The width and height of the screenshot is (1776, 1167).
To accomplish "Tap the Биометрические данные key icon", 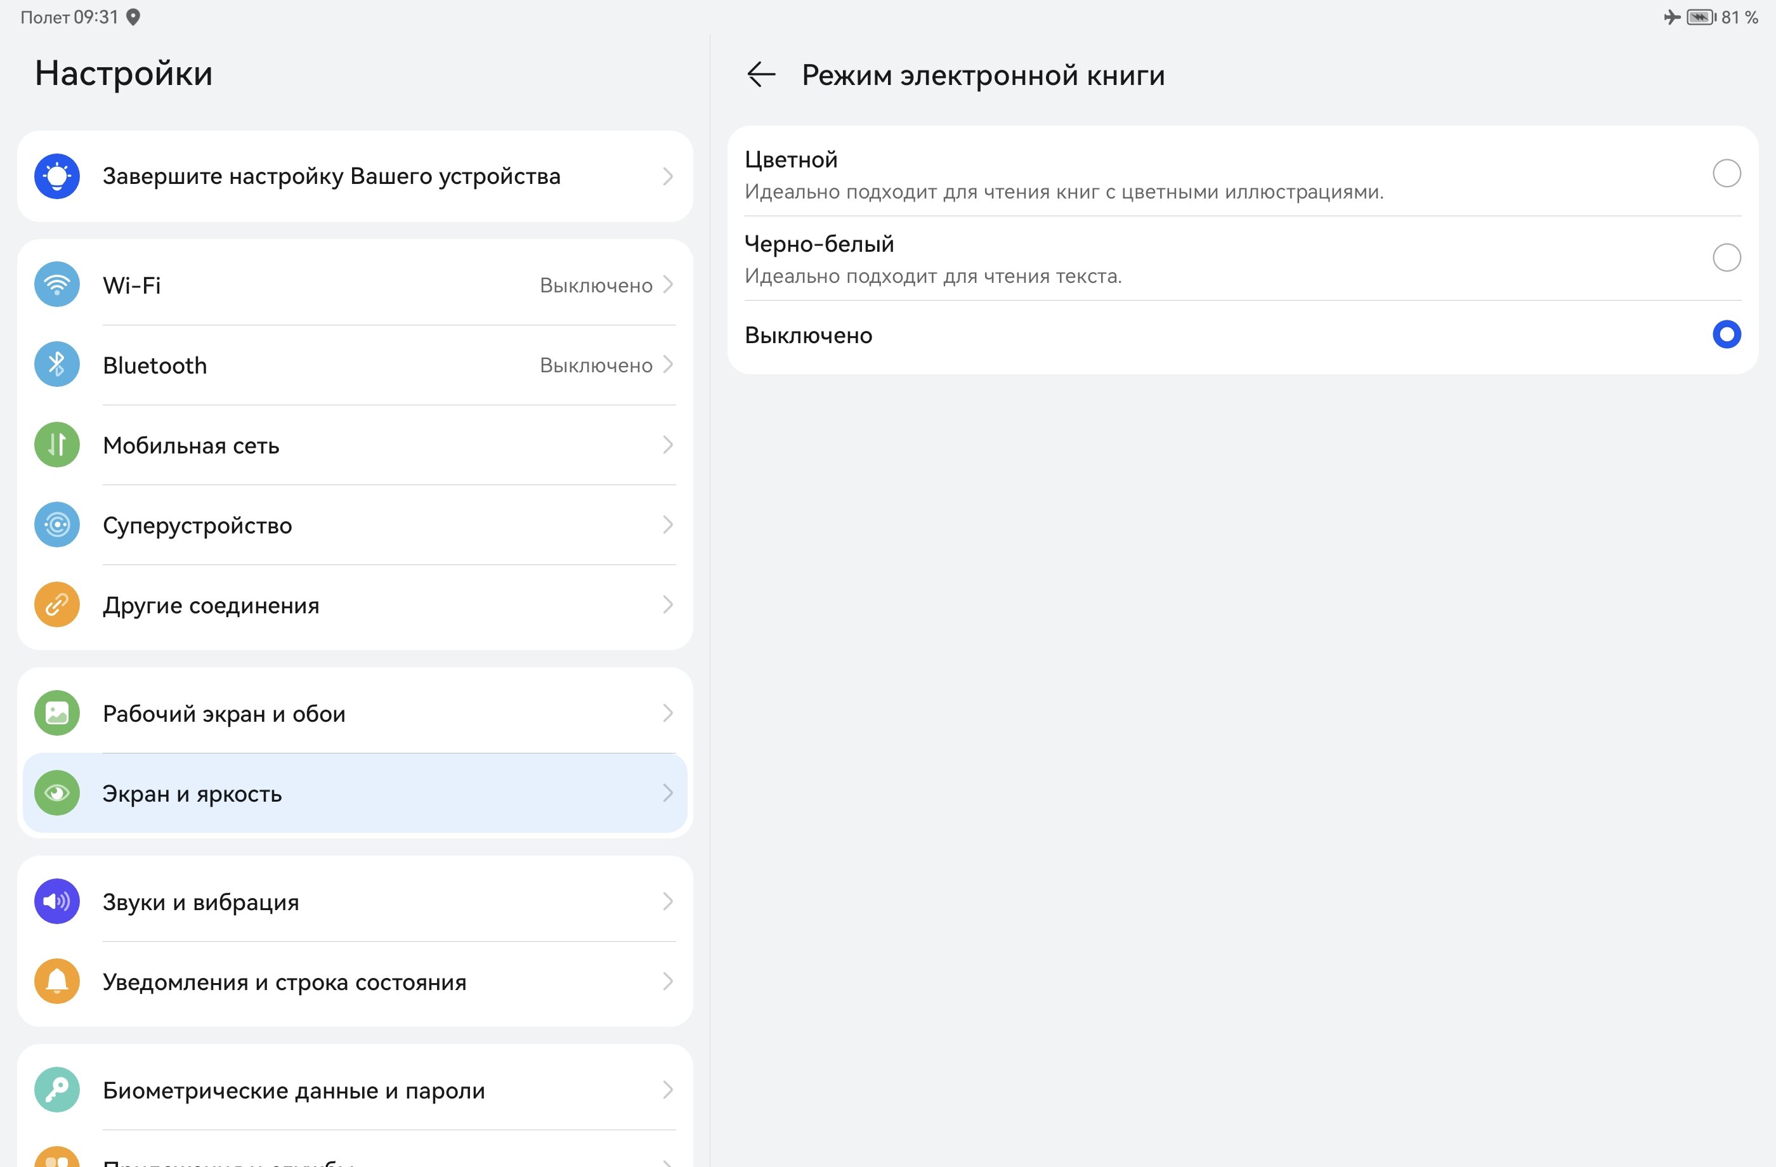I will point(56,1090).
